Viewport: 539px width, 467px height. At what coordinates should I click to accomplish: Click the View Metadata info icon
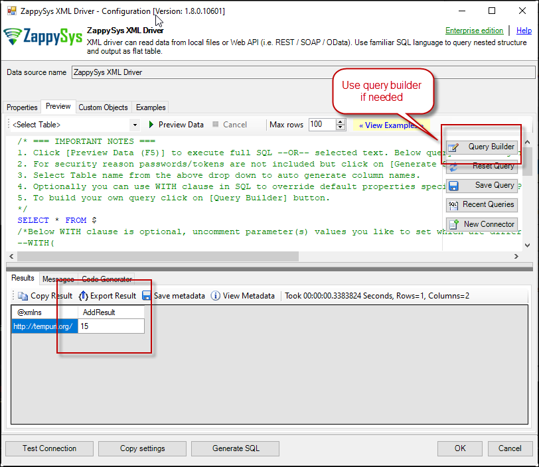pos(216,296)
